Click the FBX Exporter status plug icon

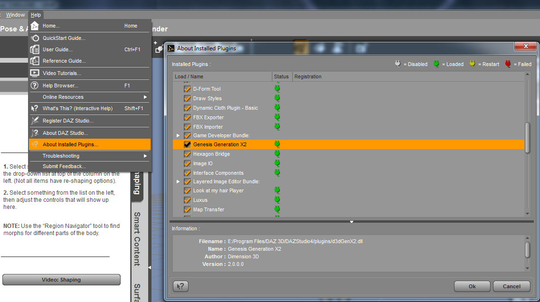pyautogui.click(x=277, y=117)
